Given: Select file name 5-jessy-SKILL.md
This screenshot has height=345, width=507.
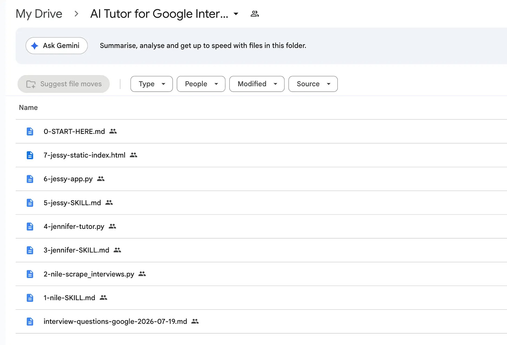Looking at the screenshot, I should pos(72,203).
